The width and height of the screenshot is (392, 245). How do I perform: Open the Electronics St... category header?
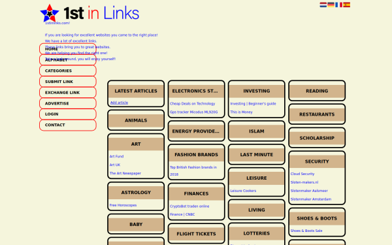196,91
